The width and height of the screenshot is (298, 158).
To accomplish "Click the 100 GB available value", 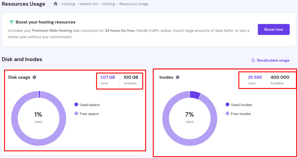I will (131, 77).
